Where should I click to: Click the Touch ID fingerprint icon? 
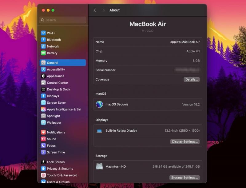(x=43, y=175)
